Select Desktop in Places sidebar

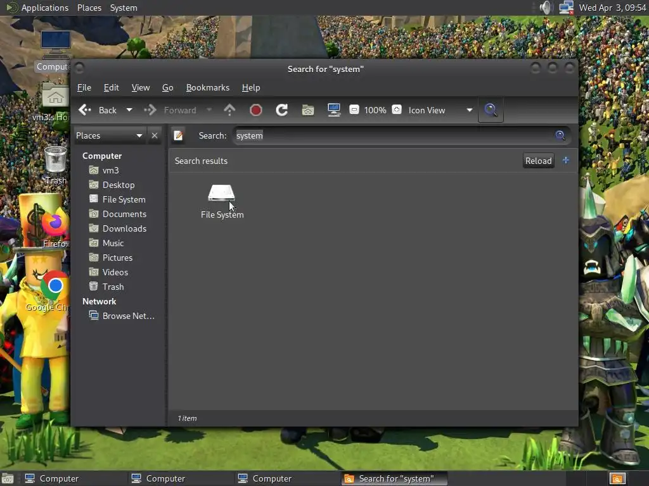119,185
